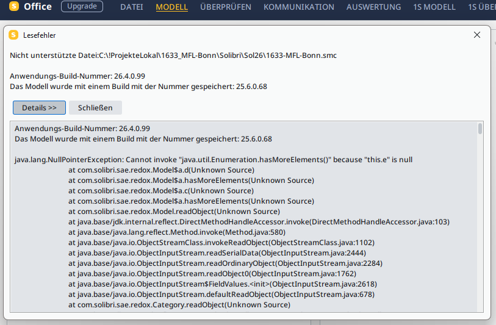Toggle the Details >> button
This screenshot has width=496, height=325.
(39, 108)
